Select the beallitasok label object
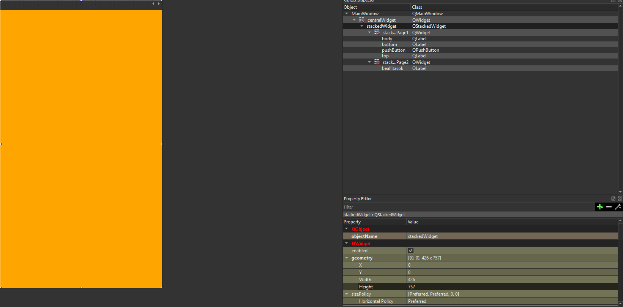Screen dimensions: 623x307 pos(480,68)
